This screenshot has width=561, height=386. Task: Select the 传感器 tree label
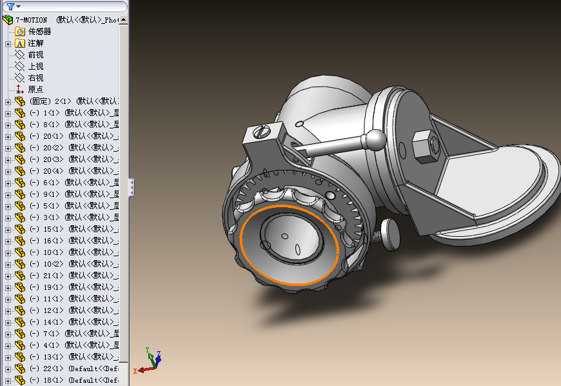(x=40, y=32)
